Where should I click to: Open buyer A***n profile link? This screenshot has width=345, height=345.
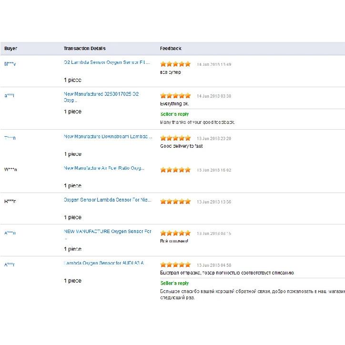(10, 233)
